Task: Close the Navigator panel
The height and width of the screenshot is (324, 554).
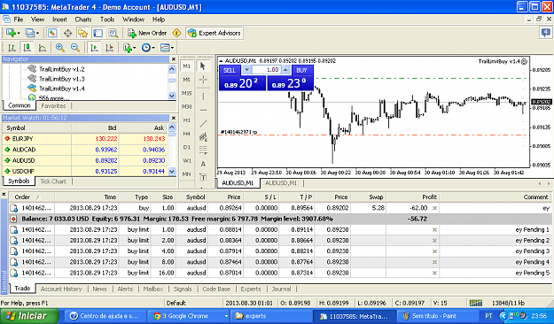Action: pos(173,59)
